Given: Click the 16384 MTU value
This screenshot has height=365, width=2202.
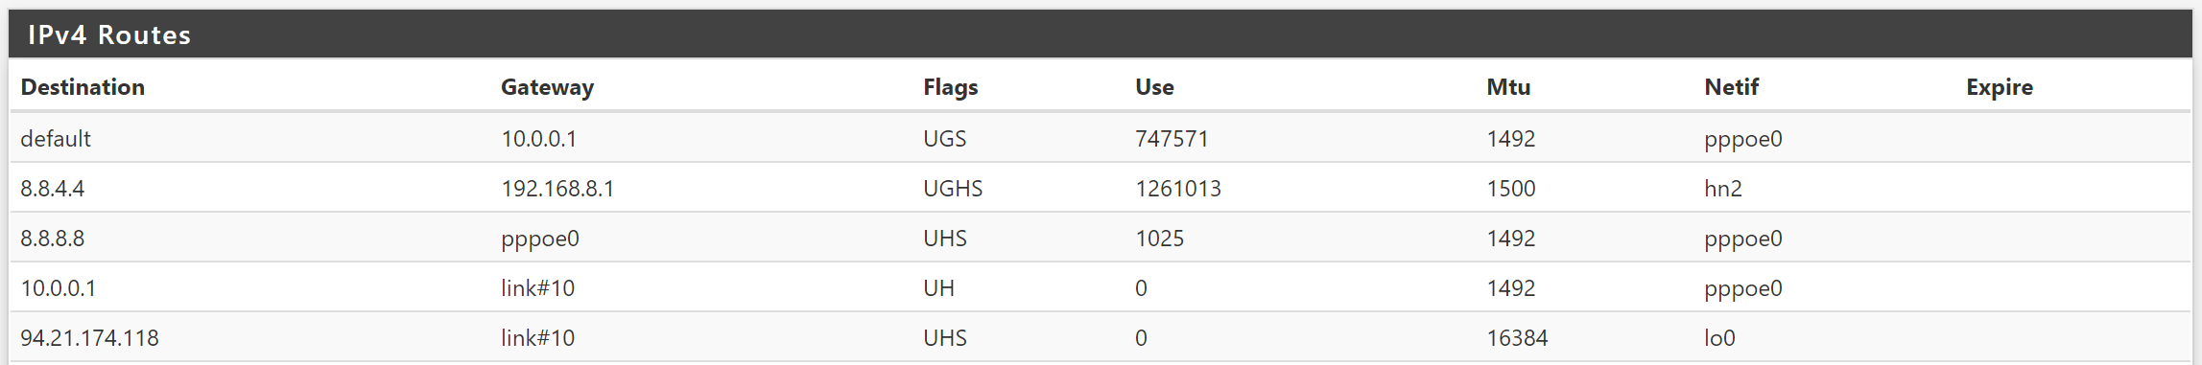Looking at the screenshot, I should [x=1517, y=338].
